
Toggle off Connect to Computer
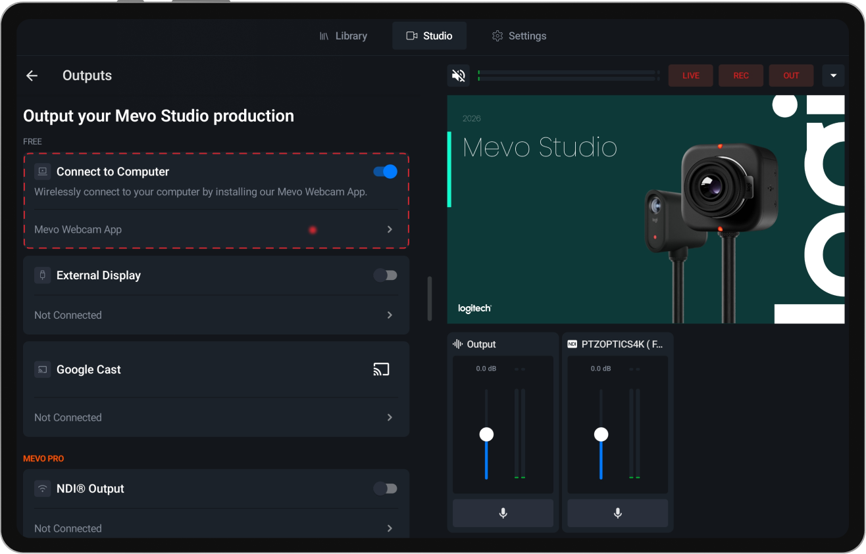[x=384, y=171]
